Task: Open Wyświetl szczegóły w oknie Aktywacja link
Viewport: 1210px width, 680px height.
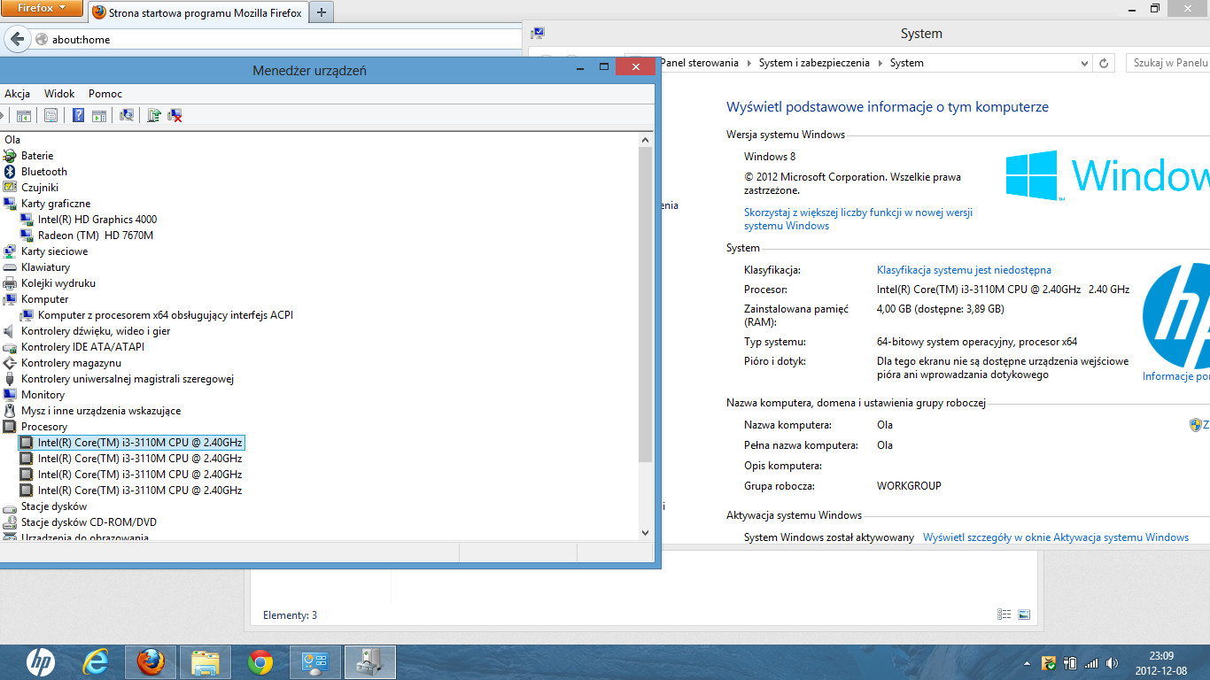Action: 1056,537
